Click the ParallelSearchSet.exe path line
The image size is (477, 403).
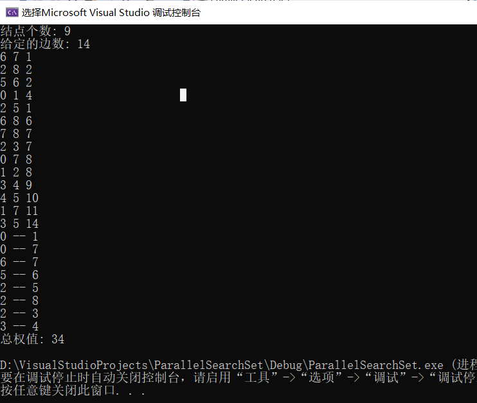[239, 365]
